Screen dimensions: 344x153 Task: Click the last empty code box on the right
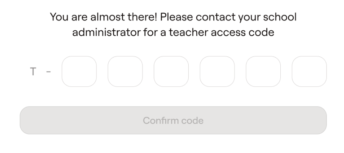pyautogui.click(x=309, y=72)
